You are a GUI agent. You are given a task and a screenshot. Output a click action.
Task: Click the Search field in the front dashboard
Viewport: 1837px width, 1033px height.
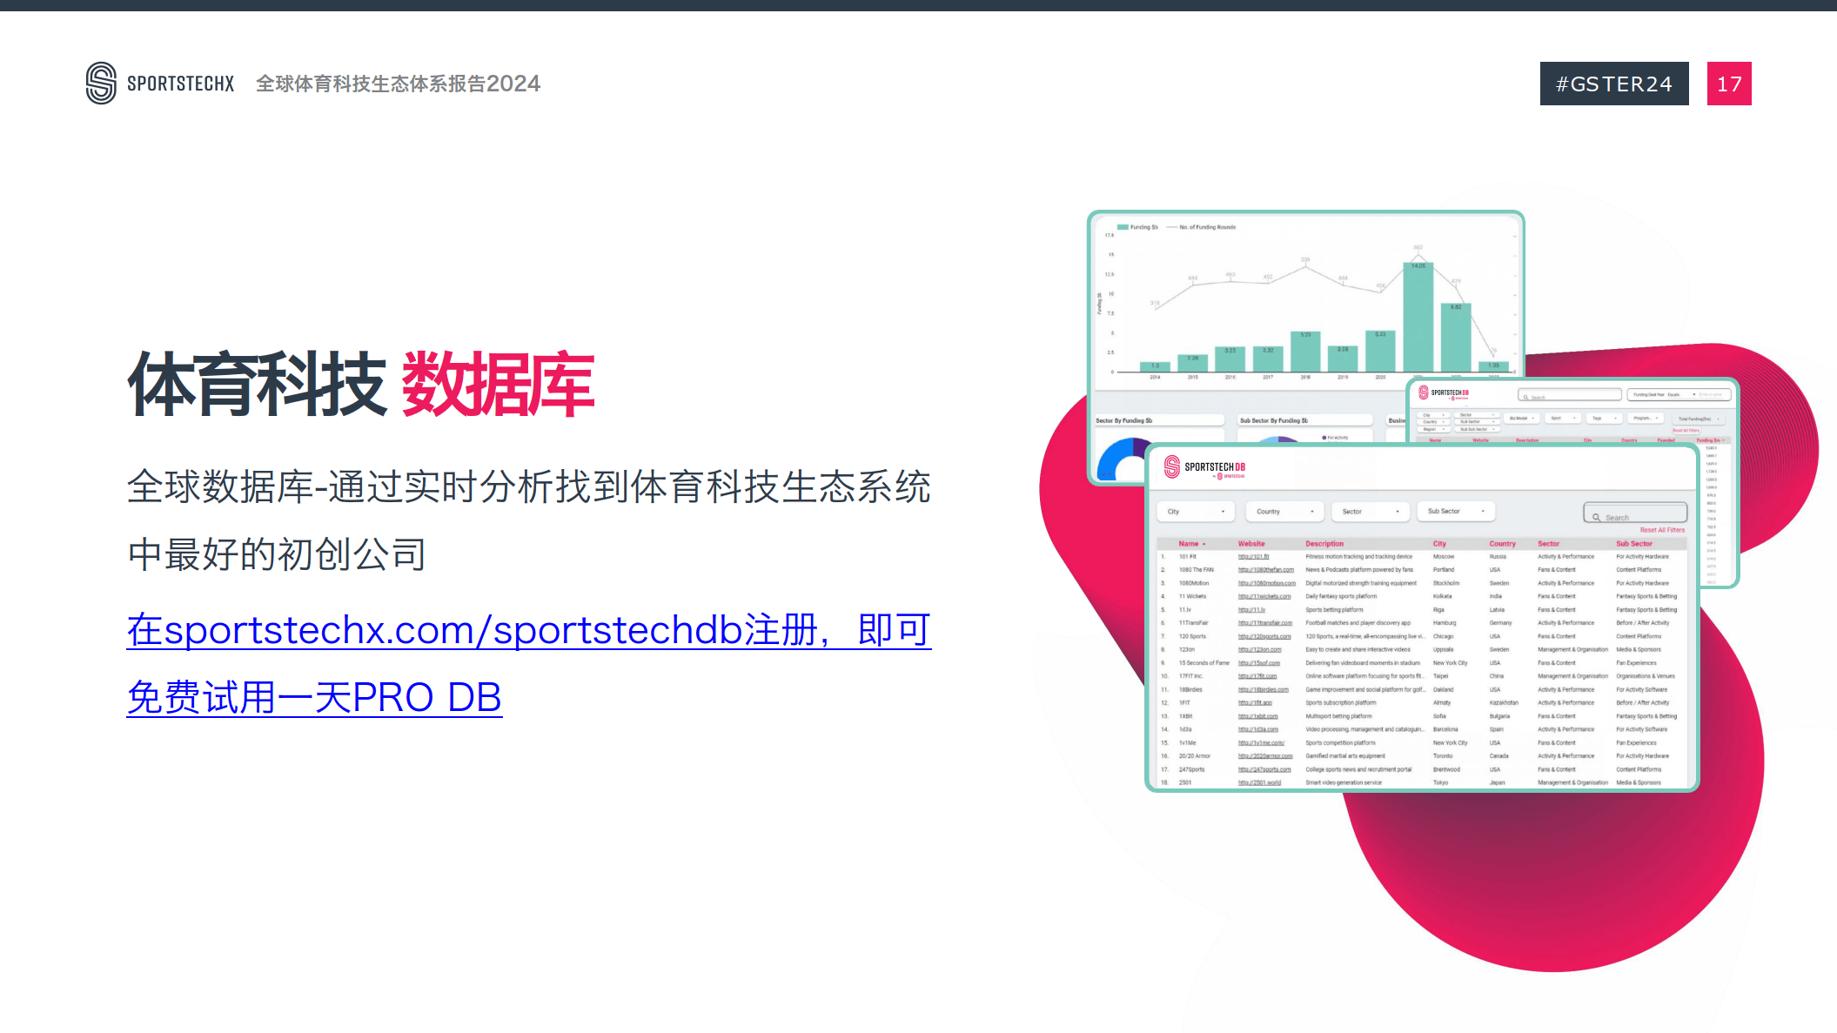[x=1635, y=513]
